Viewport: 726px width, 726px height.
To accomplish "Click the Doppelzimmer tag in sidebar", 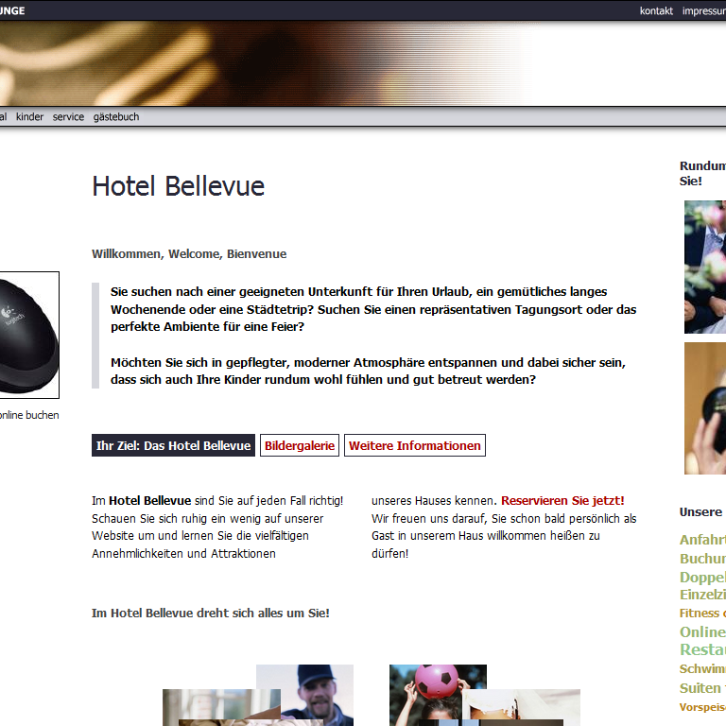I will [702, 578].
